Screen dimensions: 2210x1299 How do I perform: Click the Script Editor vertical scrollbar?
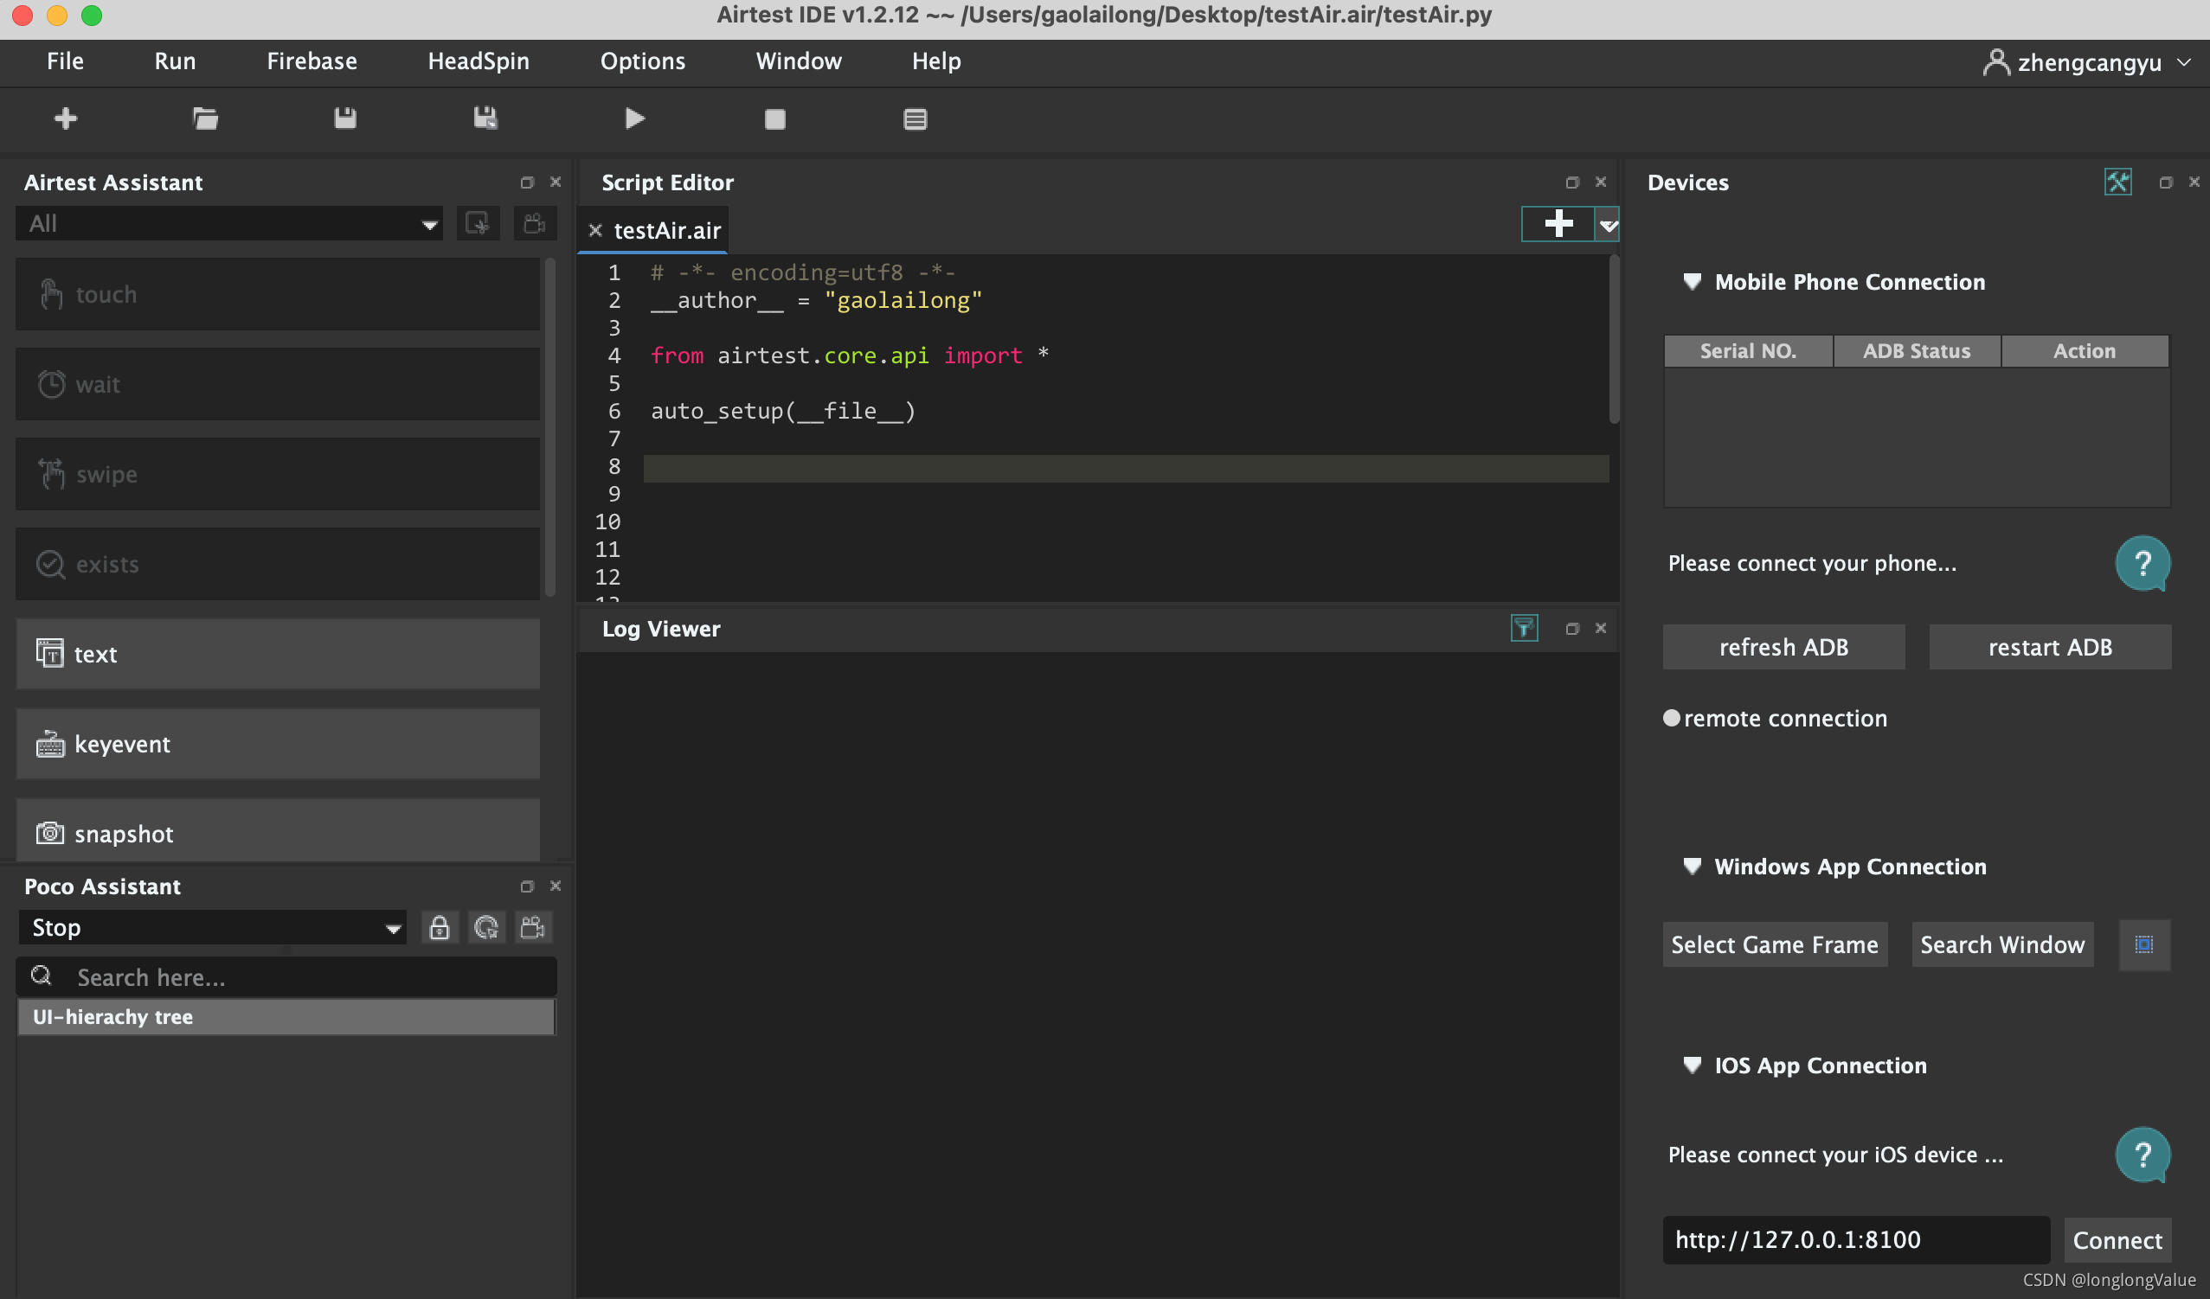click(1614, 339)
